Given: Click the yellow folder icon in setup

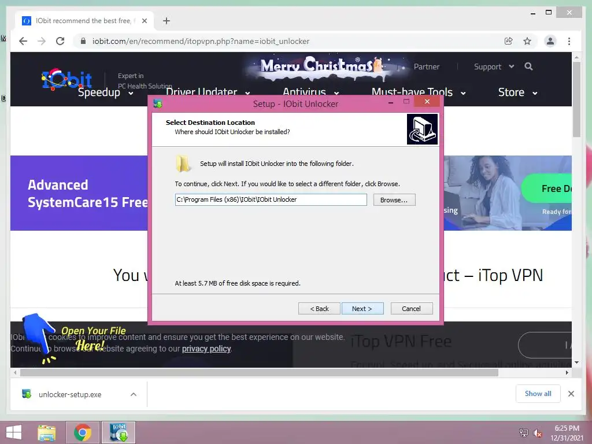Looking at the screenshot, I should (183, 164).
